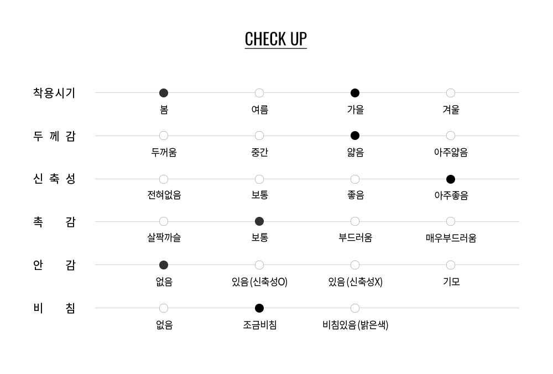Pick 조금비침 sheerness dot
This screenshot has width=553, height=374.
point(259,308)
